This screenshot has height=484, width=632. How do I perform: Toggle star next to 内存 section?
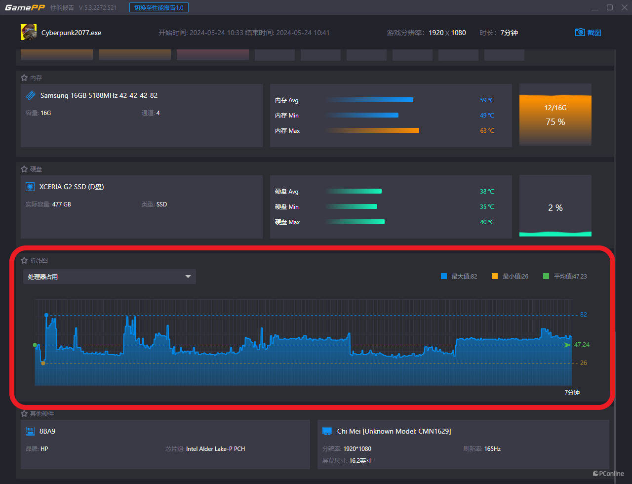pyautogui.click(x=24, y=78)
